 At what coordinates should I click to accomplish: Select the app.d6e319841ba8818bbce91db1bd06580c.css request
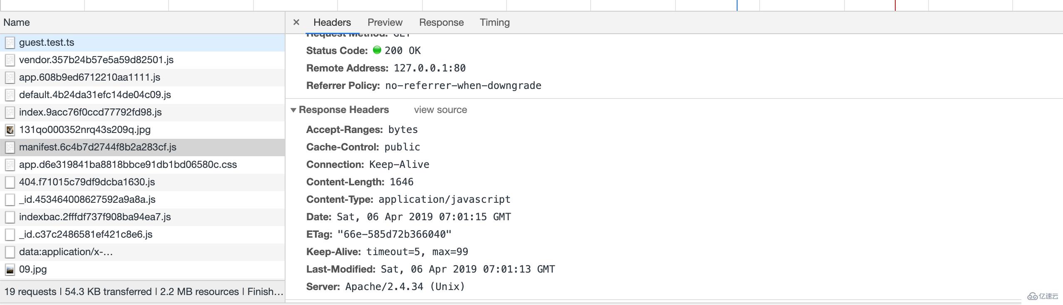(142, 165)
